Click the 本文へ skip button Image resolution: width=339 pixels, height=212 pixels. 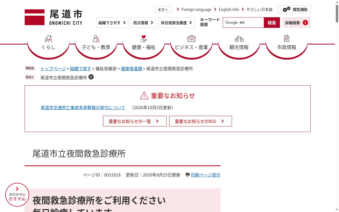tap(163, 10)
